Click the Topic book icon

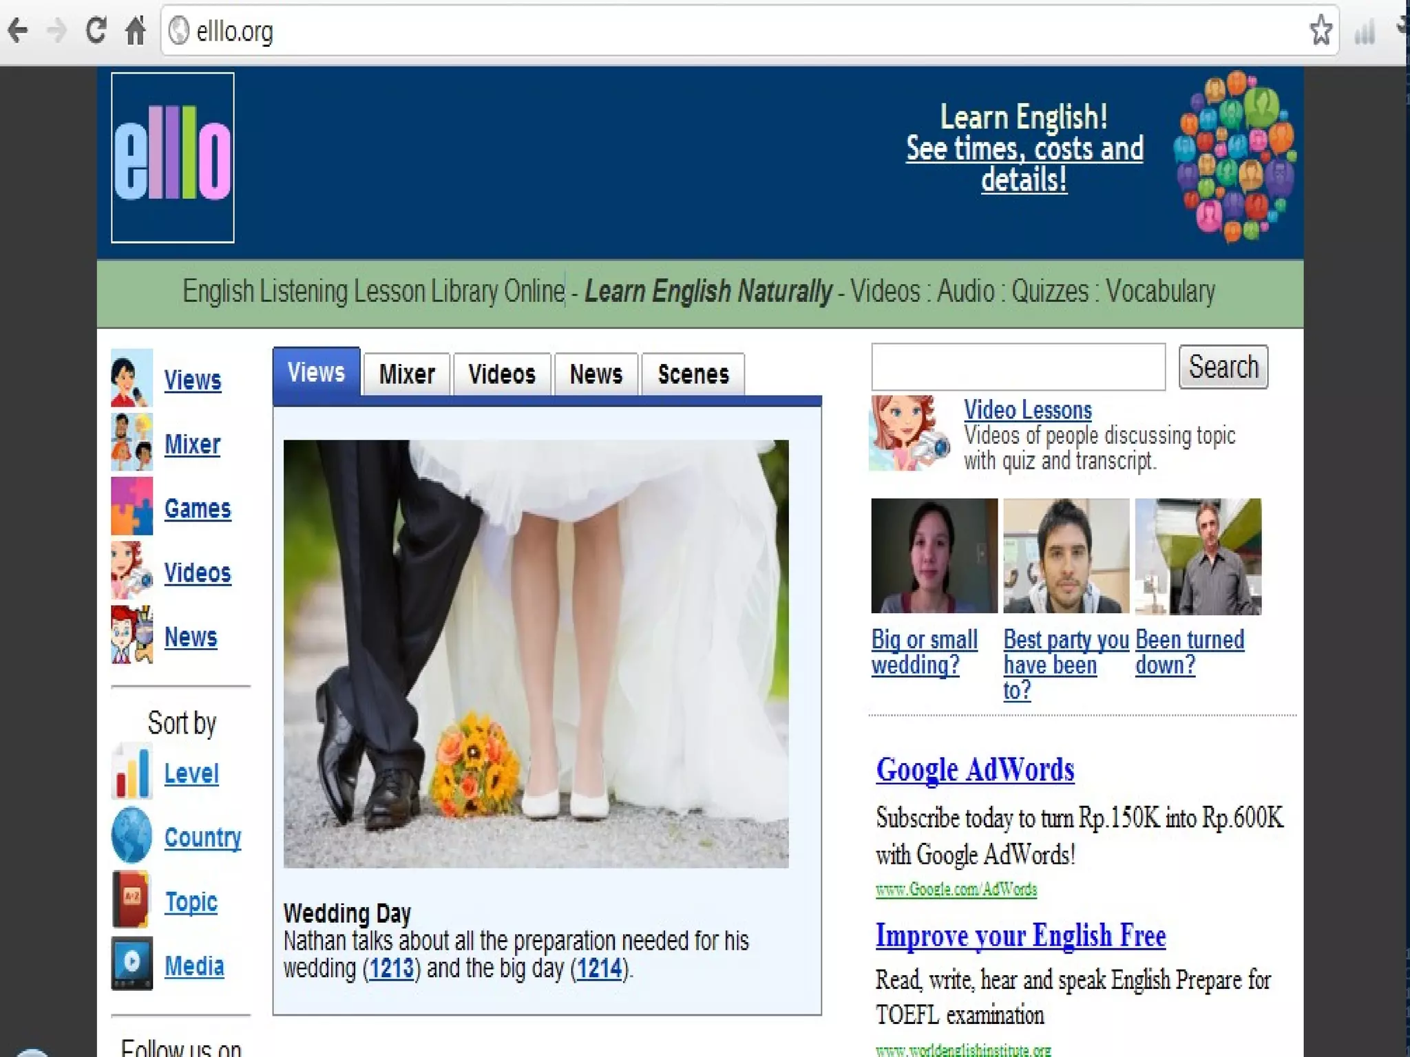131,899
